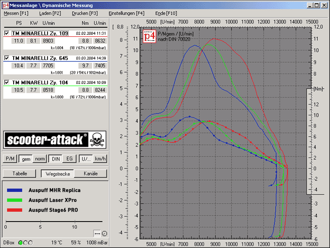This screenshot has width=330, height=248.
Task: Uncheck TM MINARELLI Zy. 104 measurement
Action: pos(7,83)
